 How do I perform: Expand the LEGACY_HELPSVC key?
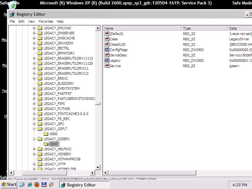point(34,149)
